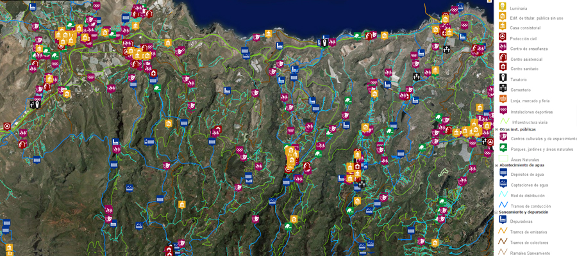Image resolution: width=577 pixels, height=256 pixels.
Task: Select the Tanatorio legend icon
Action: pos(502,77)
